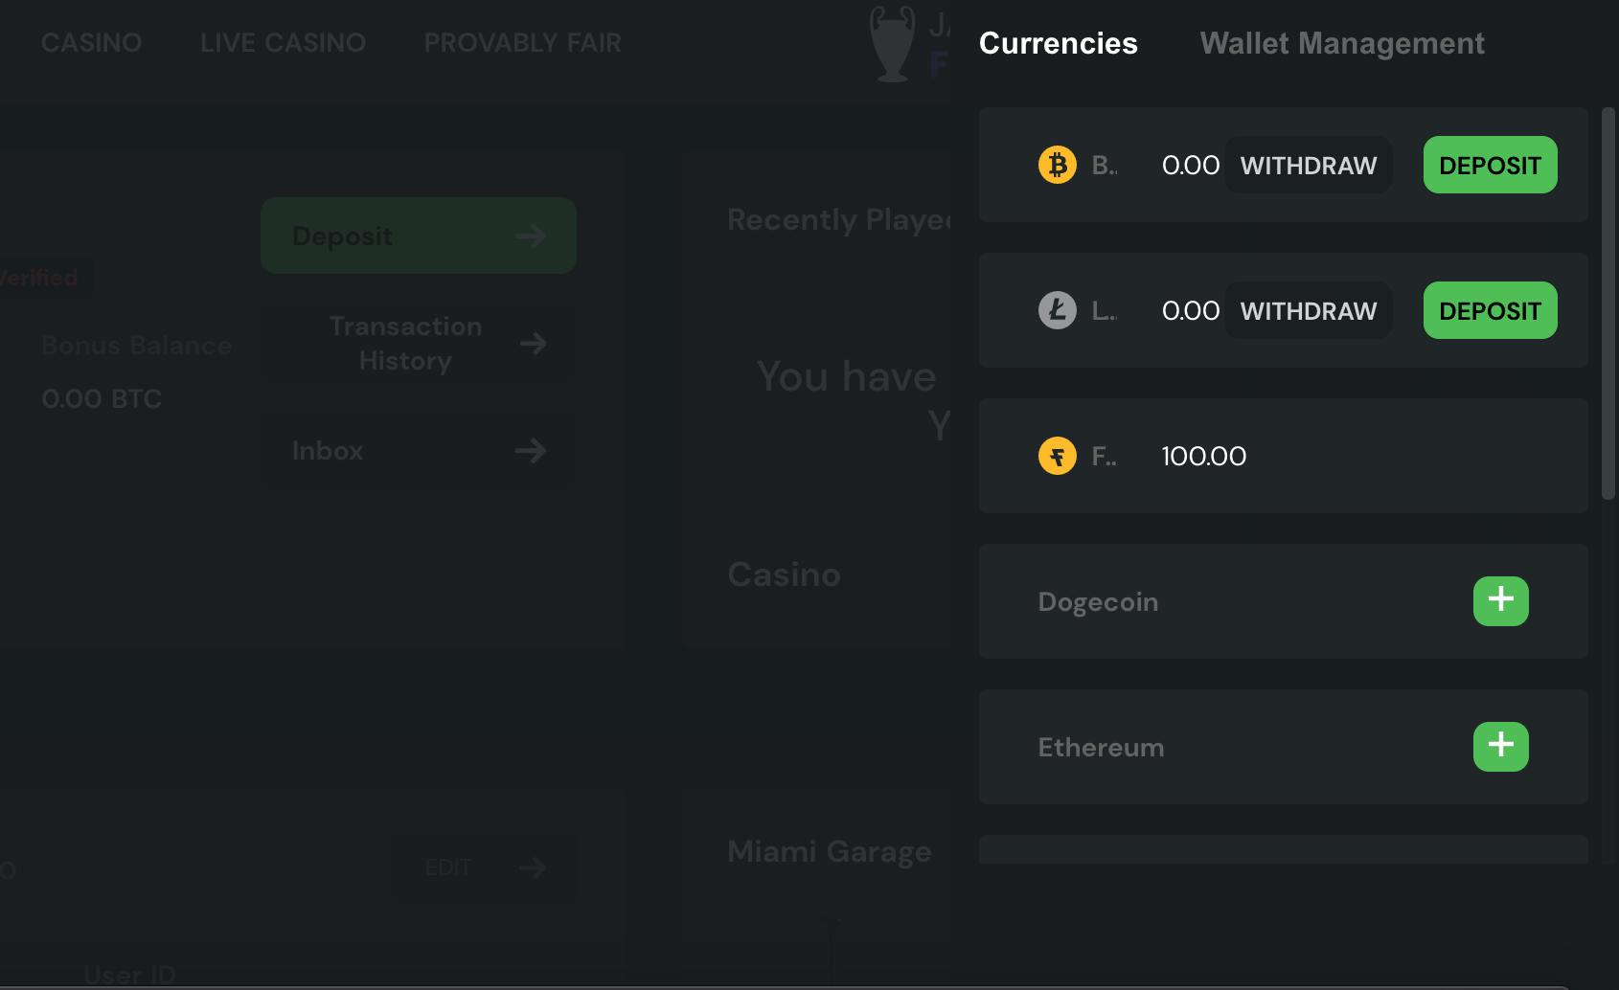Click the Bitcoin coin icon
This screenshot has height=990, width=1619.
[1058, 165]
